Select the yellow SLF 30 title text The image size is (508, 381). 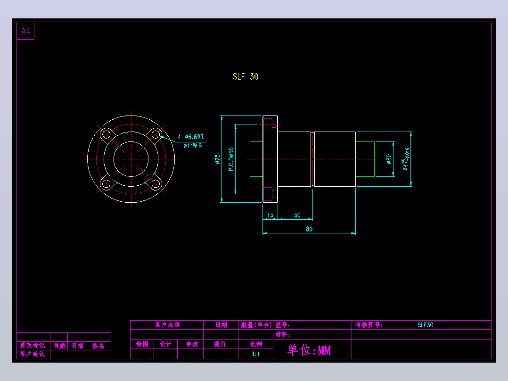tap(246, 76)
